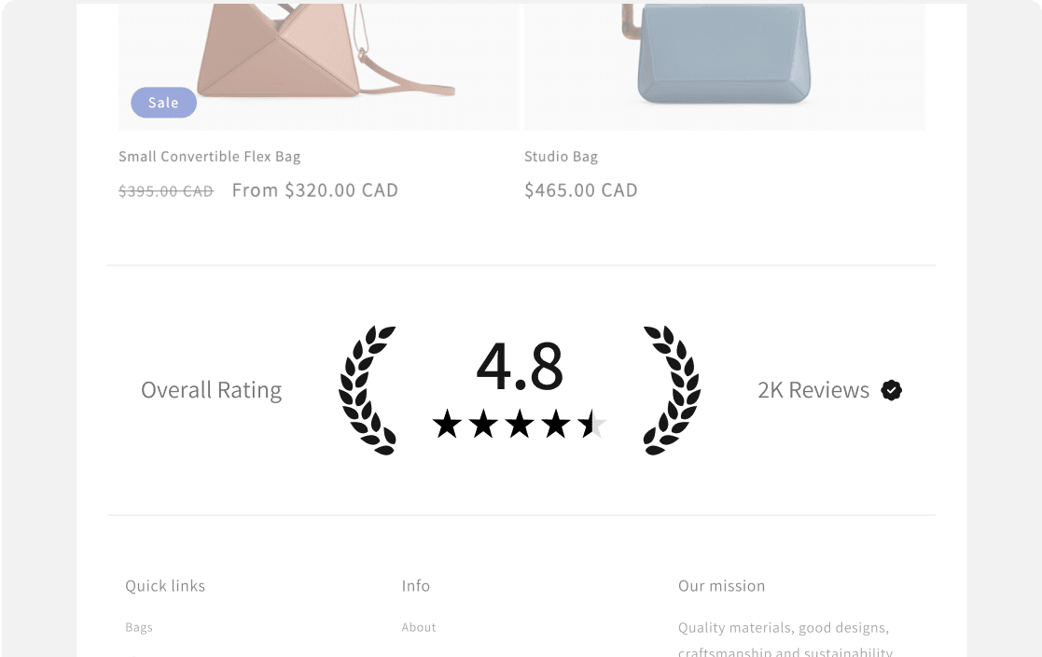Screen dimensions: 1042x657
Task: Click the $465.00 CAD price
Action: point(581,190)
